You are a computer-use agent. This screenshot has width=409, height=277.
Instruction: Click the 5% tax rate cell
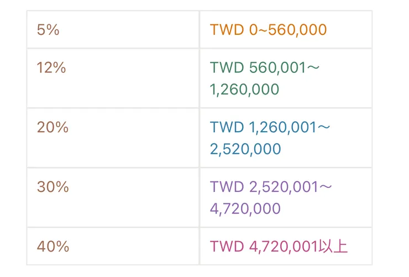pos(48,30)
